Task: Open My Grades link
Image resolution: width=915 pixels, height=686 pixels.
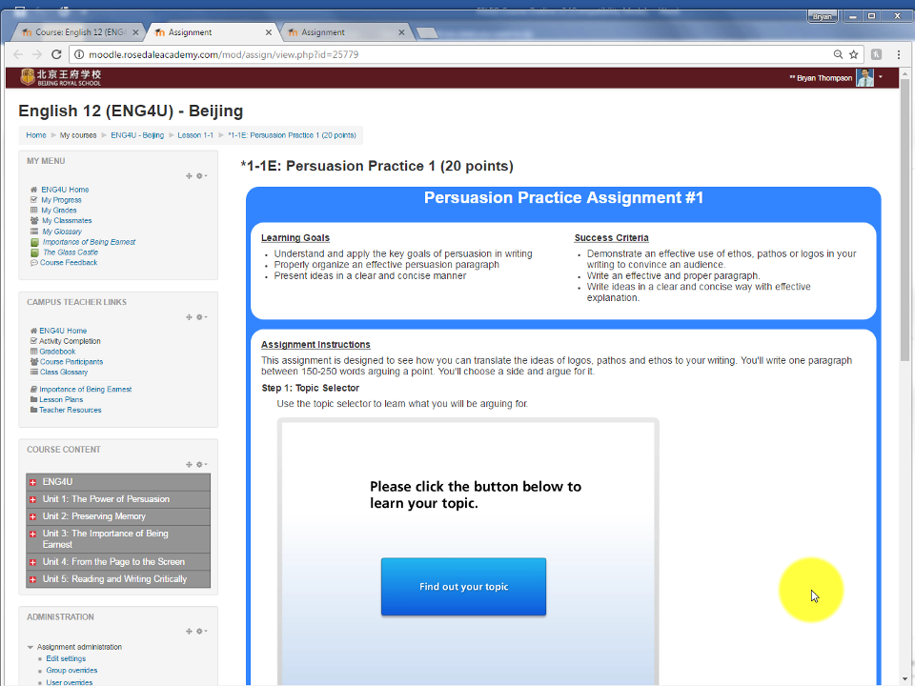Action: [59, 211]
